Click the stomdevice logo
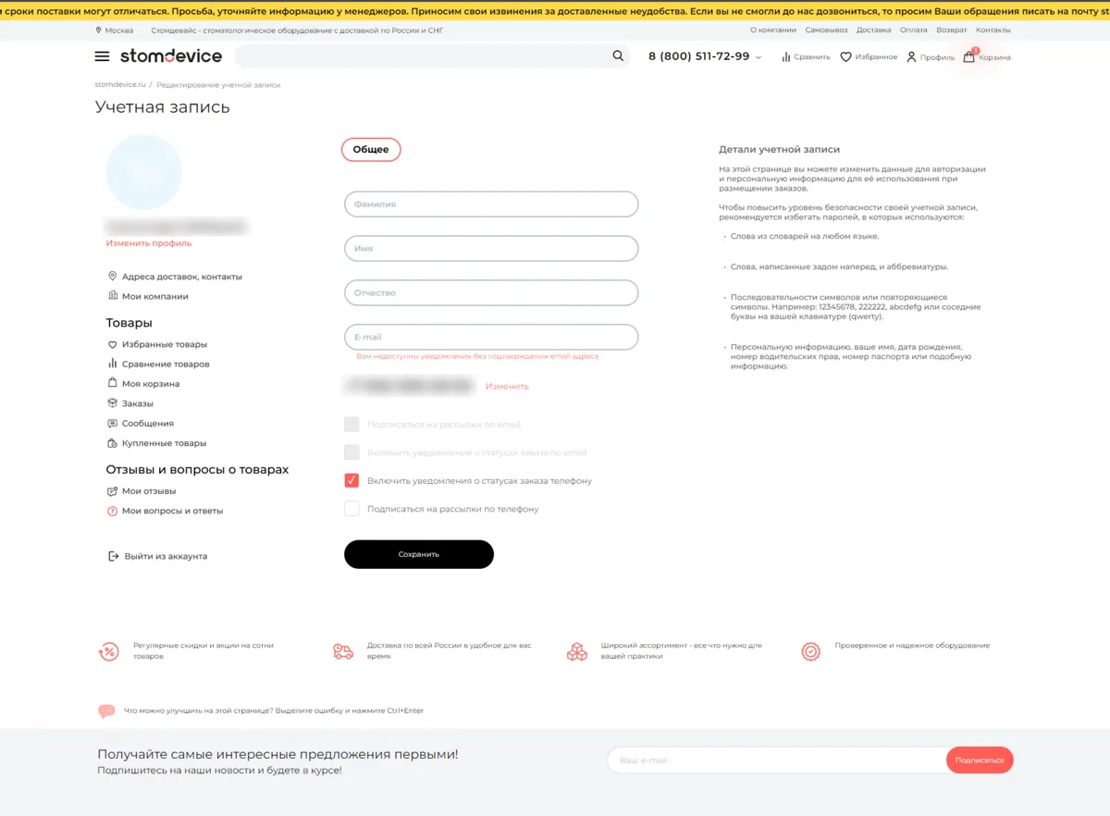The width and height of the screenshot is (1110, 816). click(171, 56)
